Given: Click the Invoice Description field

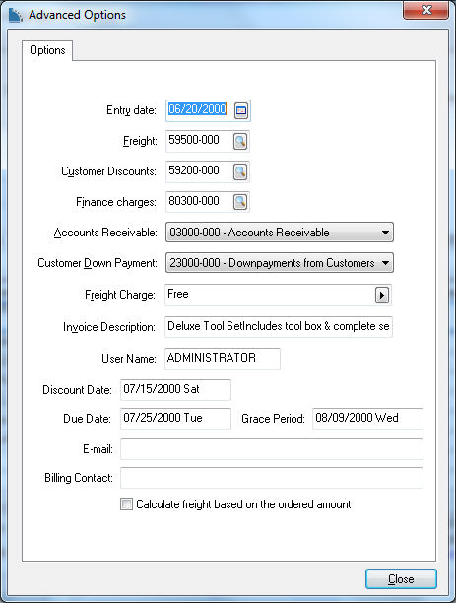Looking at the screenshot, I should point(279,327).
